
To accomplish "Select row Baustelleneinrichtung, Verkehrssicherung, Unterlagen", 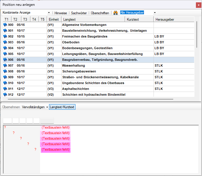I will [x=98, y=31].
